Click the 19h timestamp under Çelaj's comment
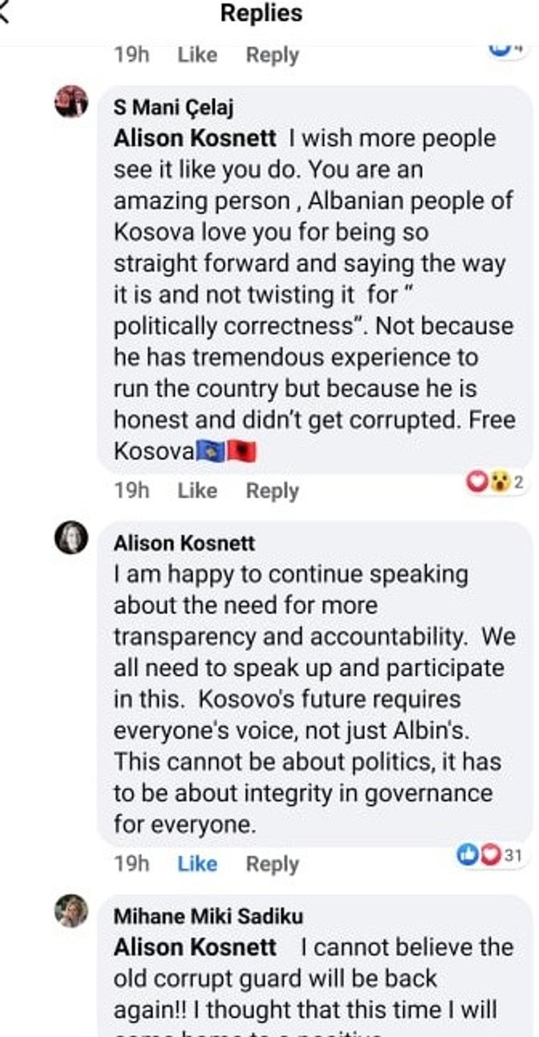 (x=131, y=490)
